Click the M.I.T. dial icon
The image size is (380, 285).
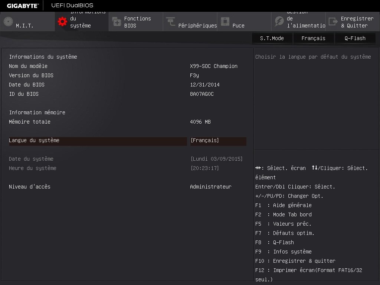coord(8,22)
